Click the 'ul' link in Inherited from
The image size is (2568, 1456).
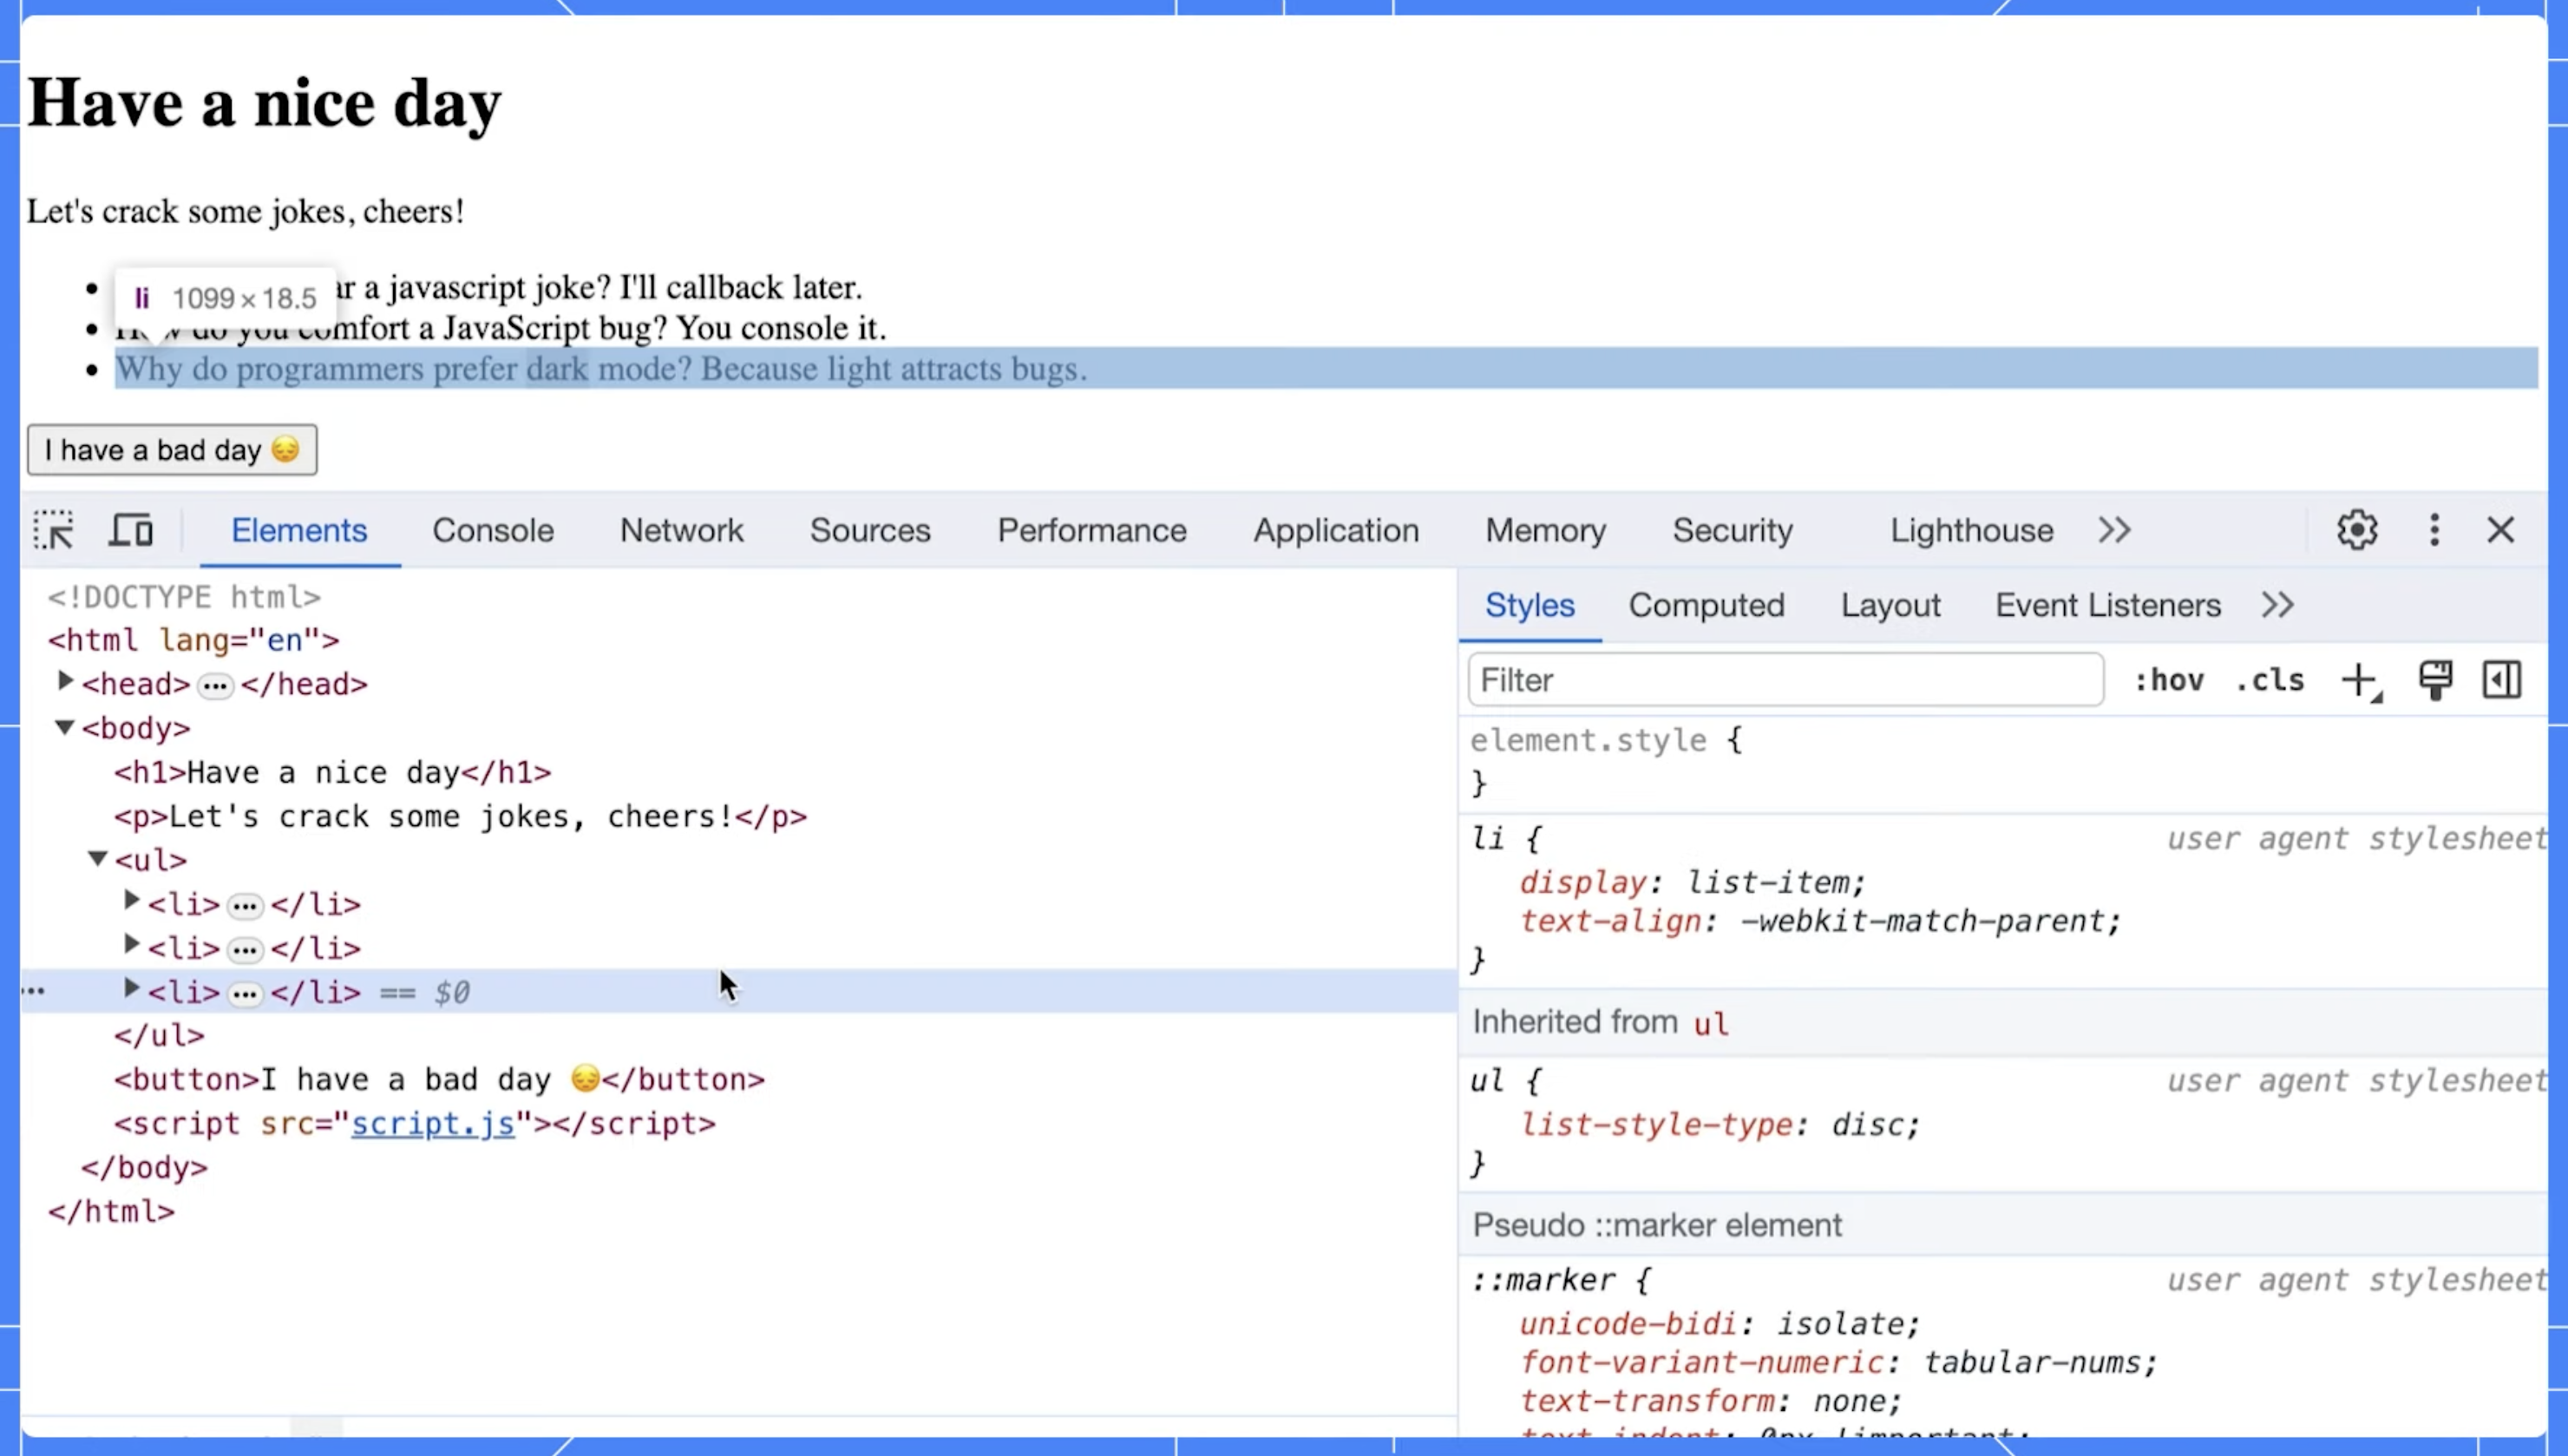pos(1710,1023)
